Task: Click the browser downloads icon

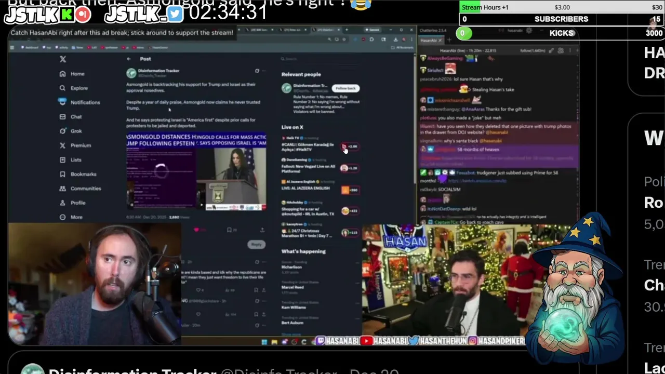Action: pos(395,39)
